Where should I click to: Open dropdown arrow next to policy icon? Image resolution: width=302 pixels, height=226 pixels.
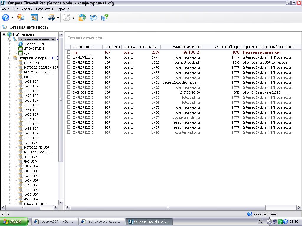point(58,18)
